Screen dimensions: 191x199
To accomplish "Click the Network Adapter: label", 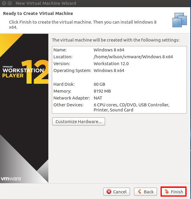I will pyautogui.click(x=72, y=98).
